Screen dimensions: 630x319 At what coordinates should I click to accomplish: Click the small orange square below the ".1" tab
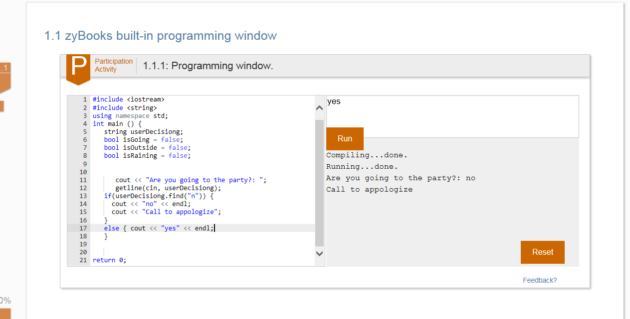[x=2, y=106]
